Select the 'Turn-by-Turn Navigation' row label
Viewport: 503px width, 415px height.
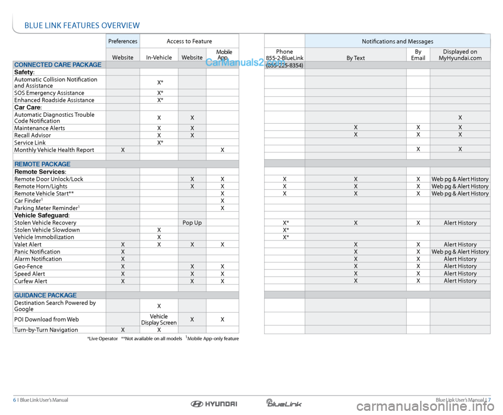tap(46, 330)
